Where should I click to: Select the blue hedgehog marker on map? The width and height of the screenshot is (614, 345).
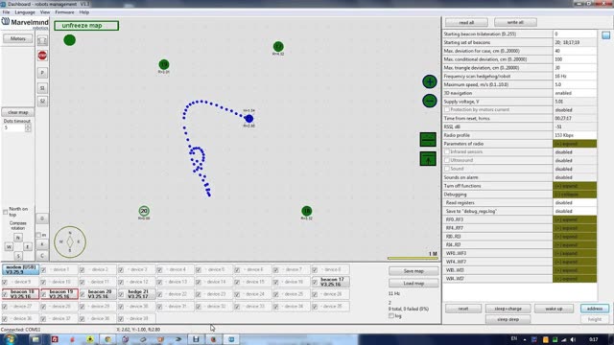click(248, 119)
